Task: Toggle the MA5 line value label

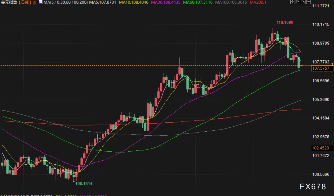Action: pyautogui.click(x=103, y=2)
